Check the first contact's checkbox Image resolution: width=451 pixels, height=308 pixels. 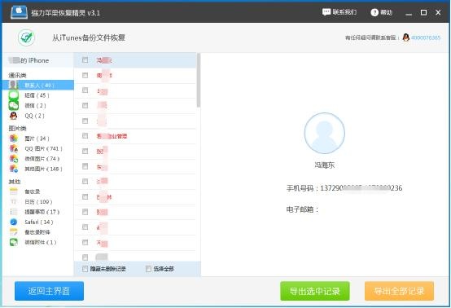[85, 59]
